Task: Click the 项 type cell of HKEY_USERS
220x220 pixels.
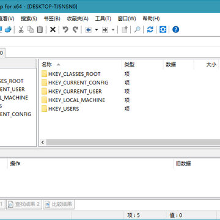Action: point(127,109)
